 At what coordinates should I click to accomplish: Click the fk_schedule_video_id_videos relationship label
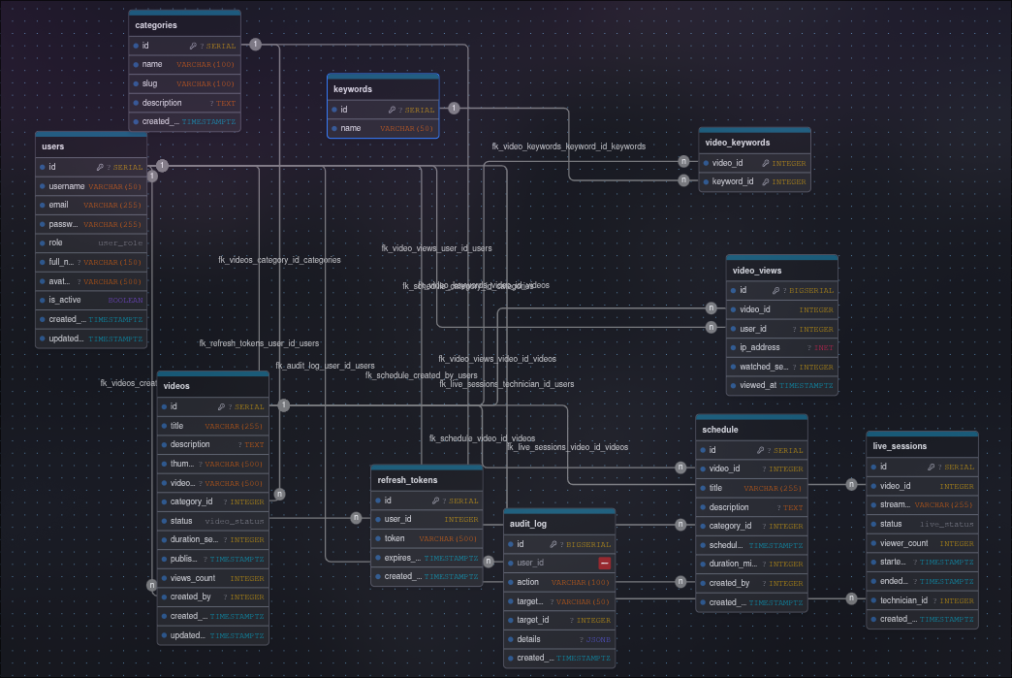coord(482,439)
